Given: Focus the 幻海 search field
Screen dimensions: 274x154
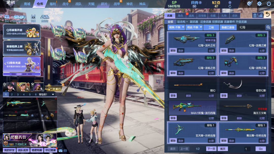Looking at the screenshot, I should click(252, 27).
